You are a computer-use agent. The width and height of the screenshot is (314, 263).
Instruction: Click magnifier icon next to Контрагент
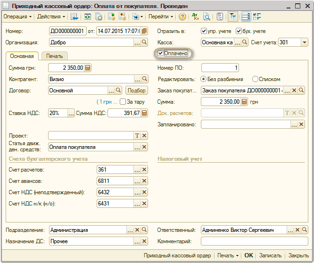click(144, 79)
